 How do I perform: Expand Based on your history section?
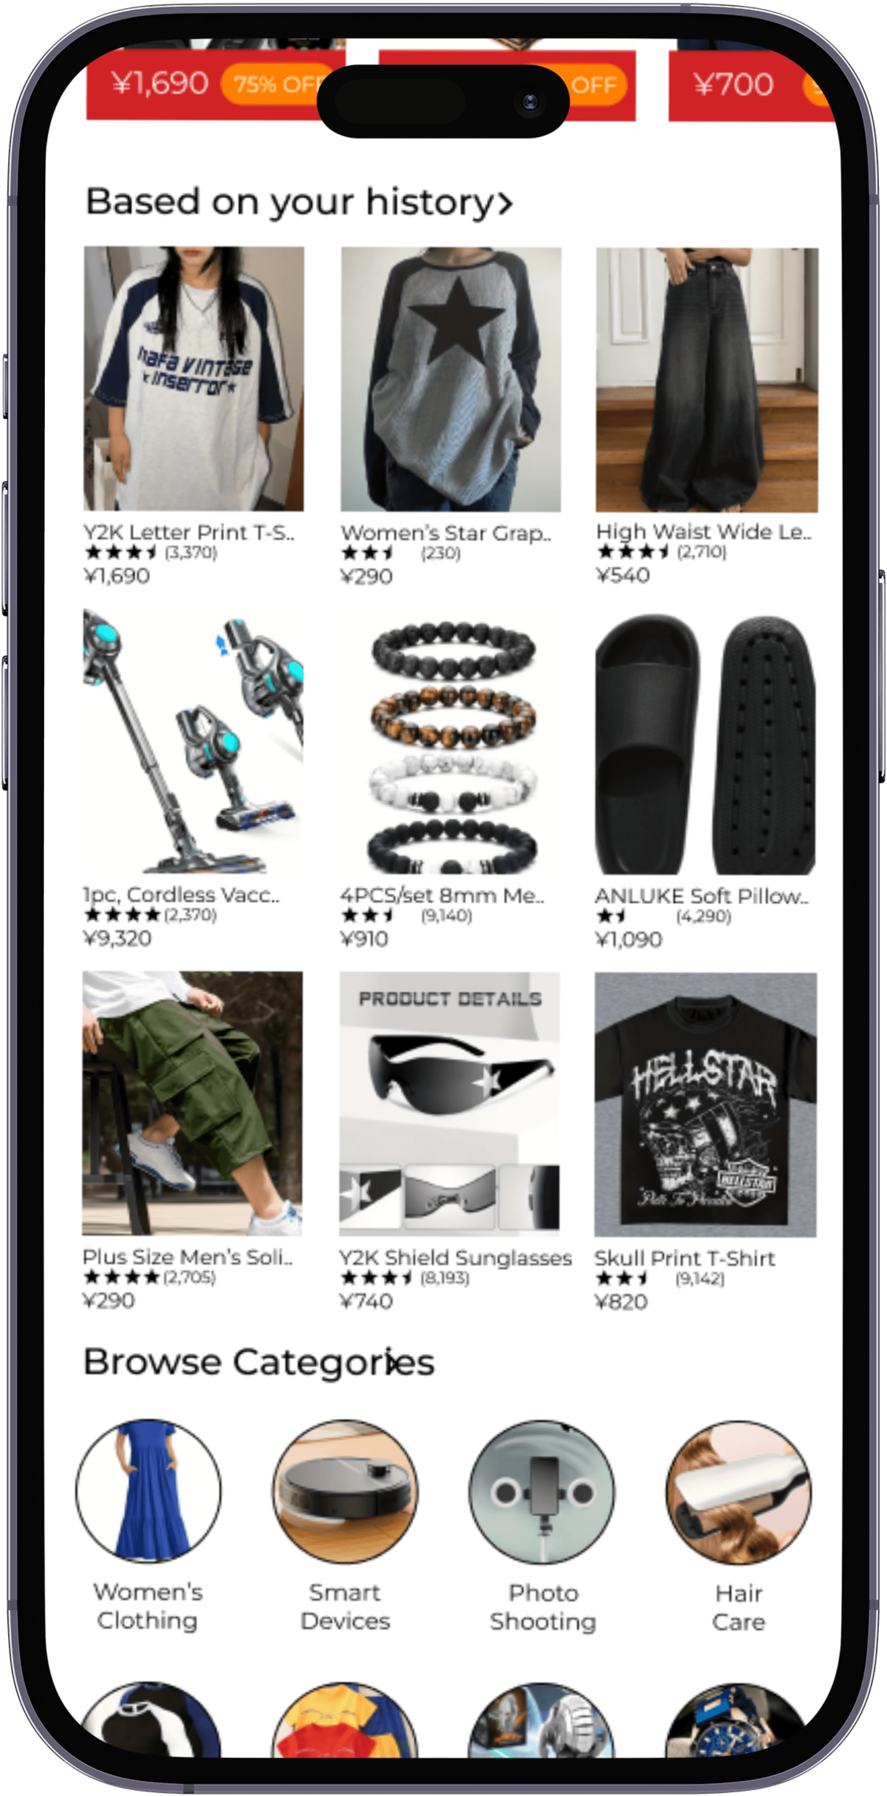pyautogui.click(x=299, y=203)
